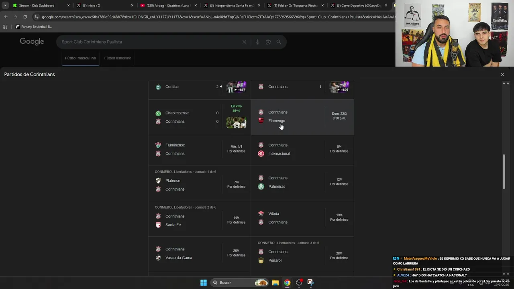Viewport: 514px width, 289px height.
Task: Click the Vitória team crest
Action: pyautogui.click(x=261, y=214)
